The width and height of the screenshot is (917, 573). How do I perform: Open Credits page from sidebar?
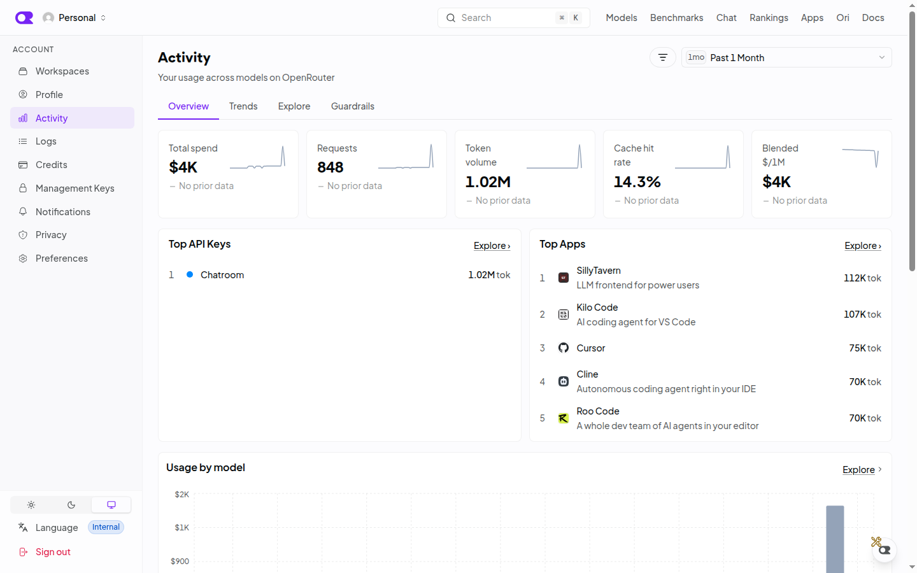(72, 165)
